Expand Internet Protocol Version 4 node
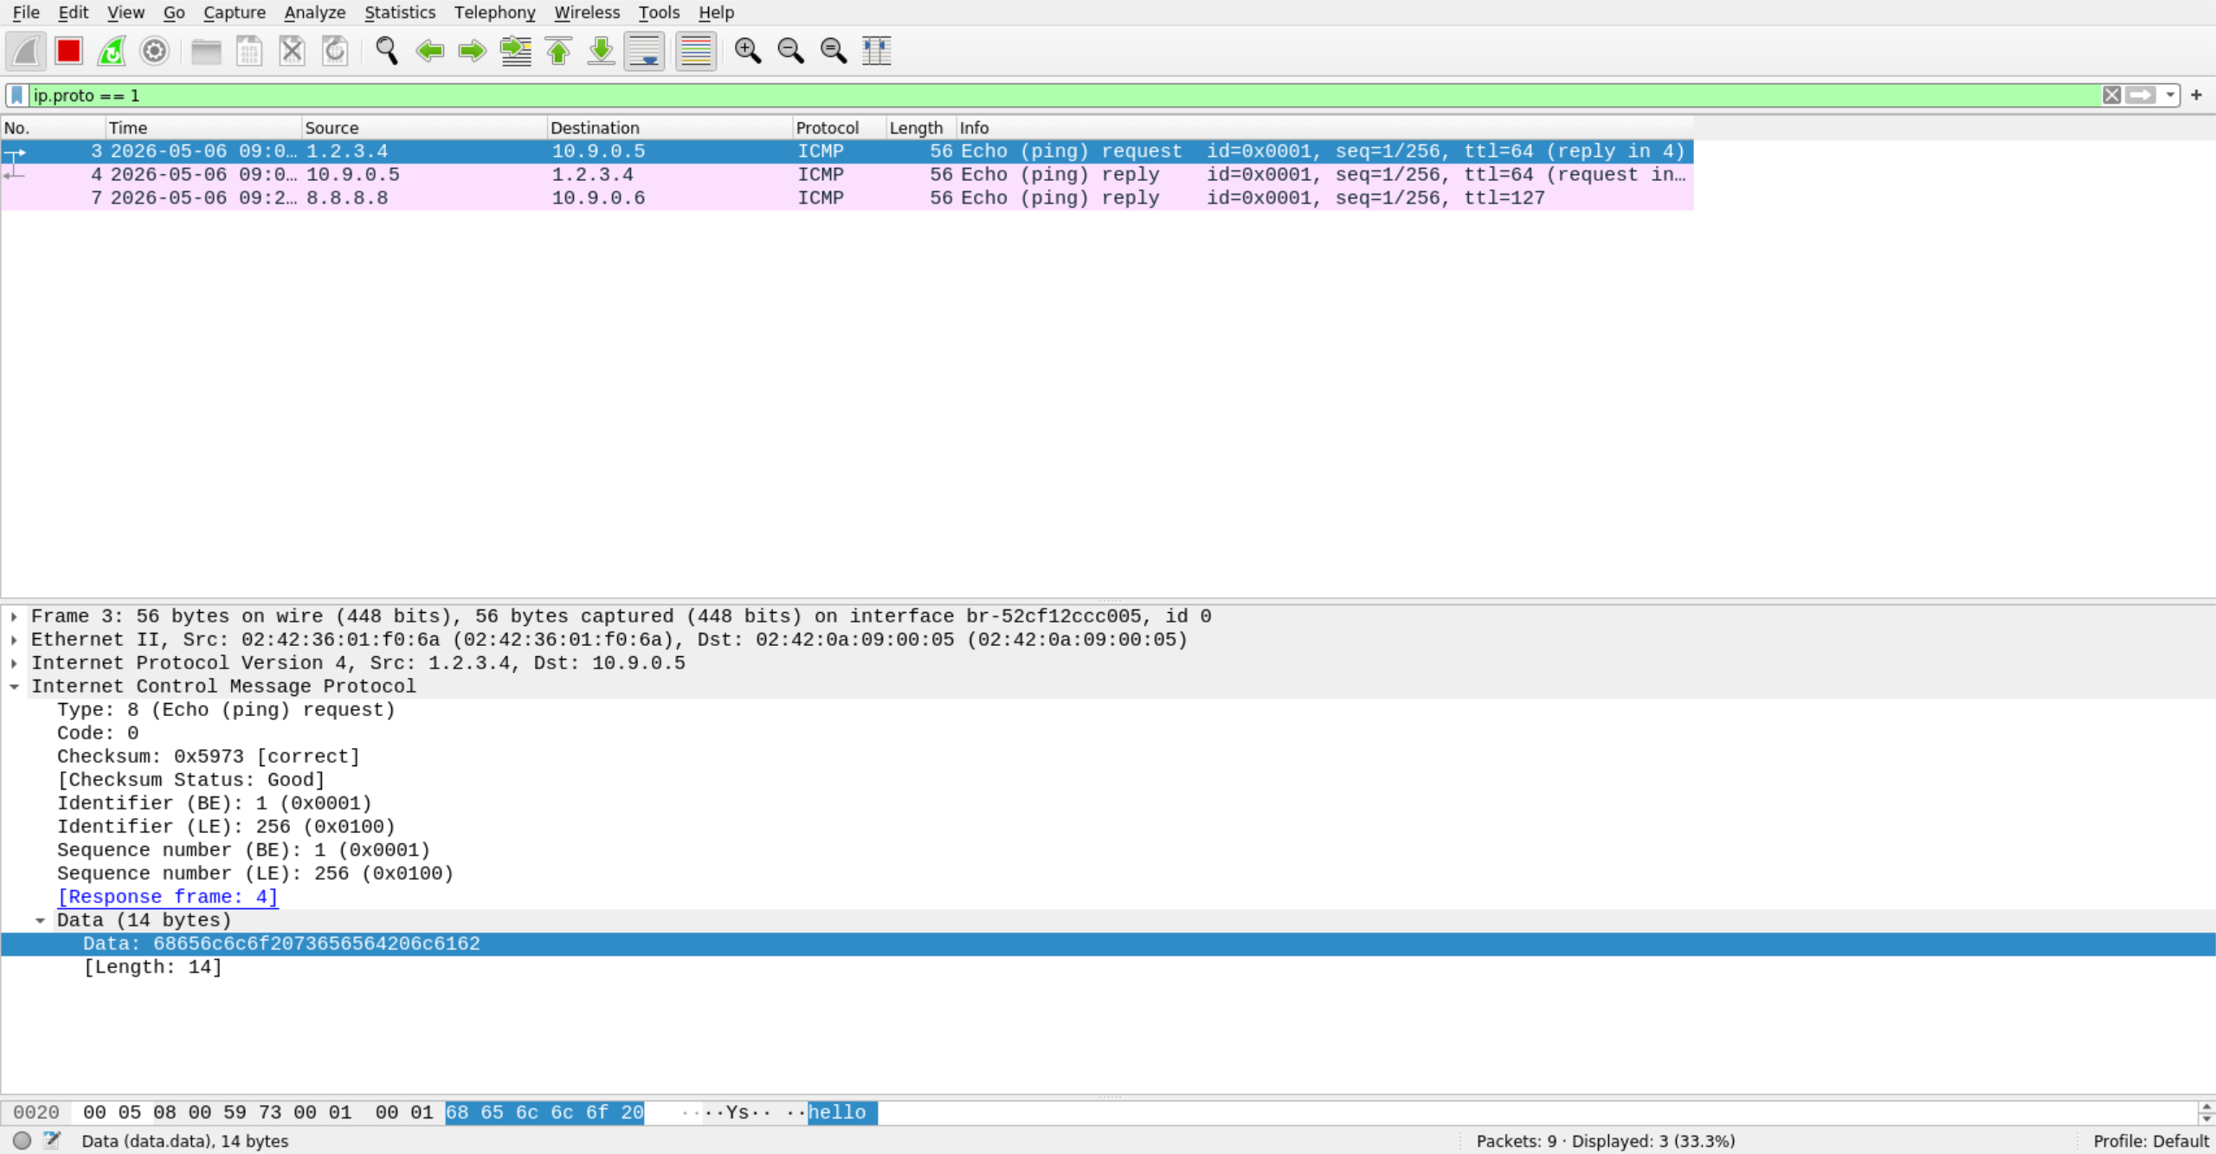This screenshot has width=2216, height=1154. tap(14, 664)
